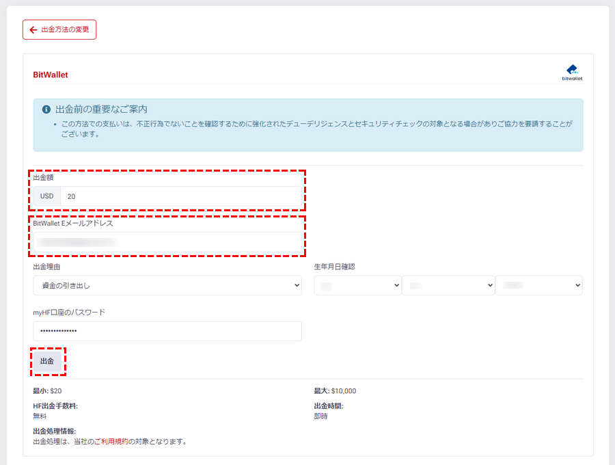The width and height of the screenshot is (615, 465).
Task: Click the 最大: $10,000 text
Action: click(335, 391)
